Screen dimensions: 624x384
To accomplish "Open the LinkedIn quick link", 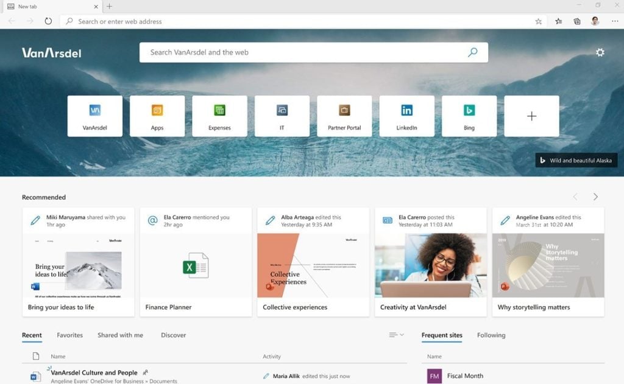I will (x=406, y=116).
